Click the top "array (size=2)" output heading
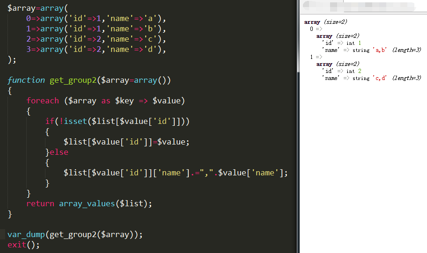This screenshot has height=253, width=427. (x=326, y=22)
